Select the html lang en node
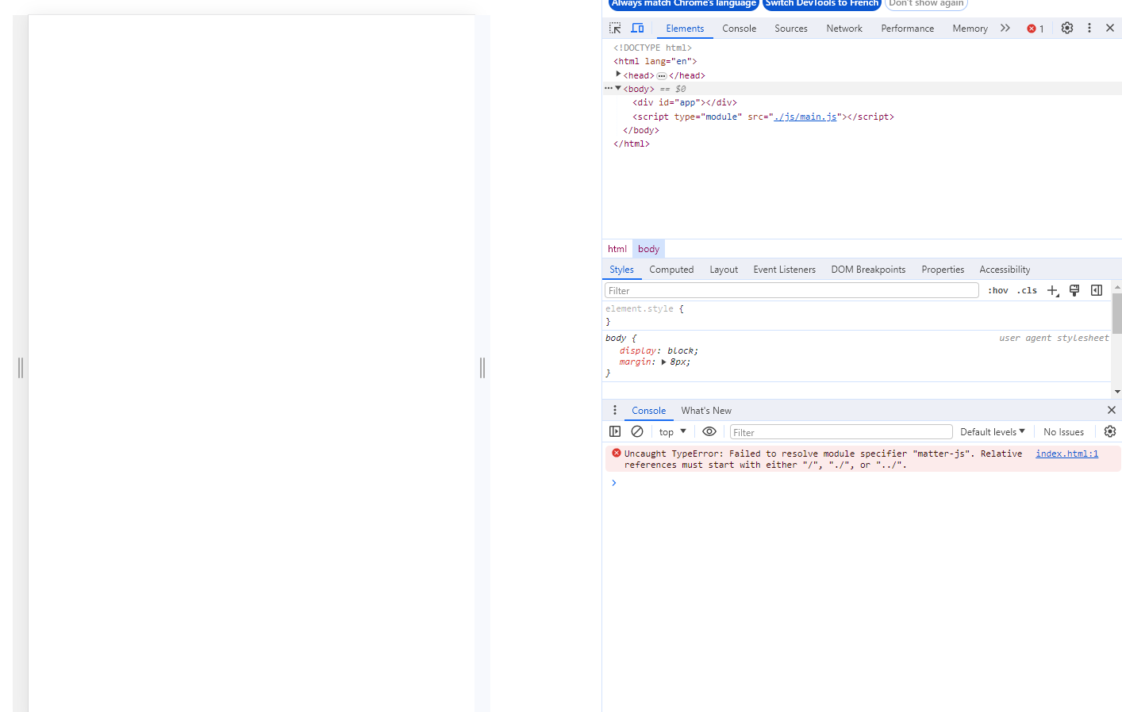 click(655, 61)
